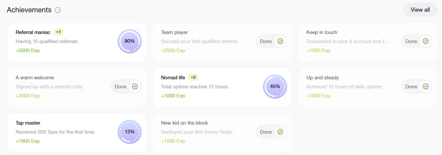Viewport: 442px width, 155px height.
Task: Open the Tap master achievement title
Action: click(28, 123)
